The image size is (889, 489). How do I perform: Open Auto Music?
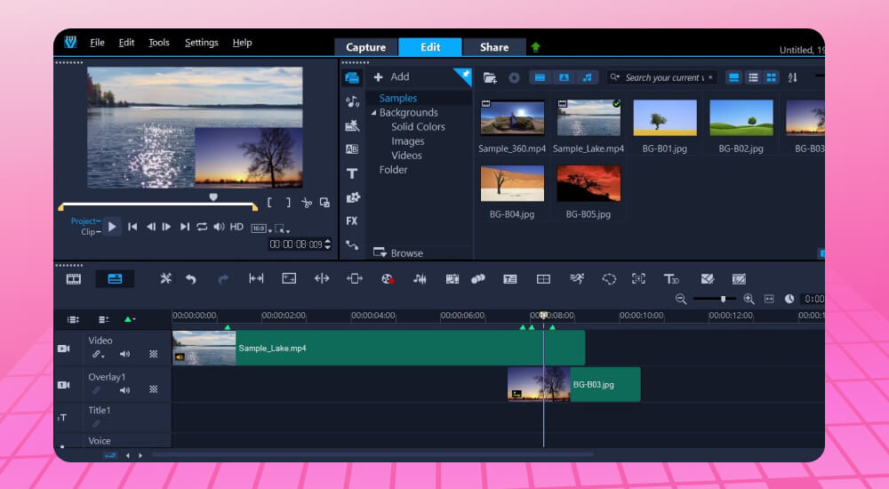coord(453,279)
